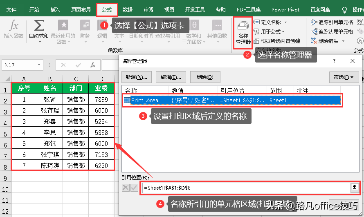Open the Other Functions (其他函数) icon
This screenshot has height=217, width=364.
pyautogui.click(x=217, y=25)
